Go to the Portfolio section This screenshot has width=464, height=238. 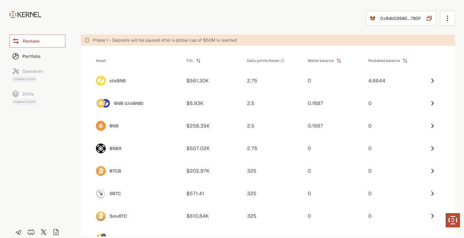(x=31, y=56)
